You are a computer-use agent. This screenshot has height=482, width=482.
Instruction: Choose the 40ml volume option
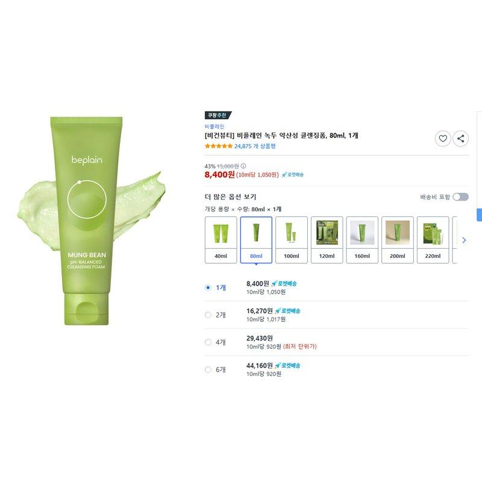(x=221, y=240)
